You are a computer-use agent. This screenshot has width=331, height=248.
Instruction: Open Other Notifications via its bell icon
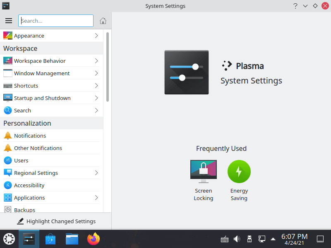coord(8,148)
